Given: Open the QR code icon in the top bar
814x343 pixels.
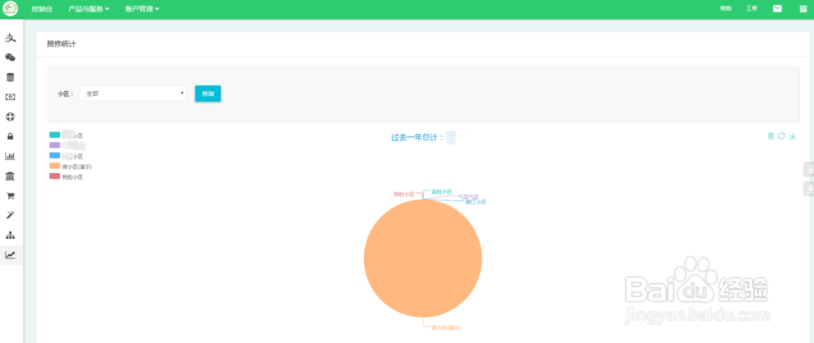Looking at the screenshot, I should point(803,9).
